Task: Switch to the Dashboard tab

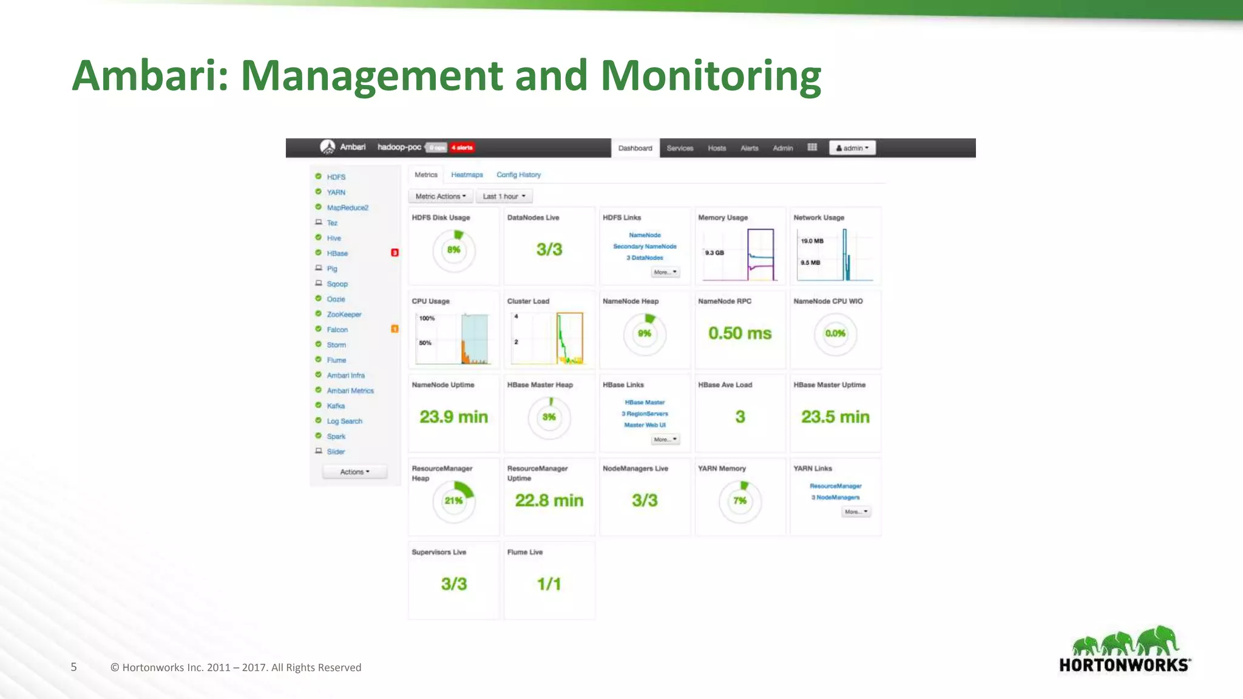Action: (x=635, y=148)
